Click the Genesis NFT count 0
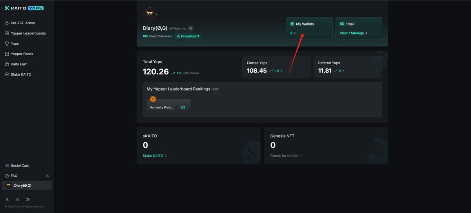 [273, 145]
